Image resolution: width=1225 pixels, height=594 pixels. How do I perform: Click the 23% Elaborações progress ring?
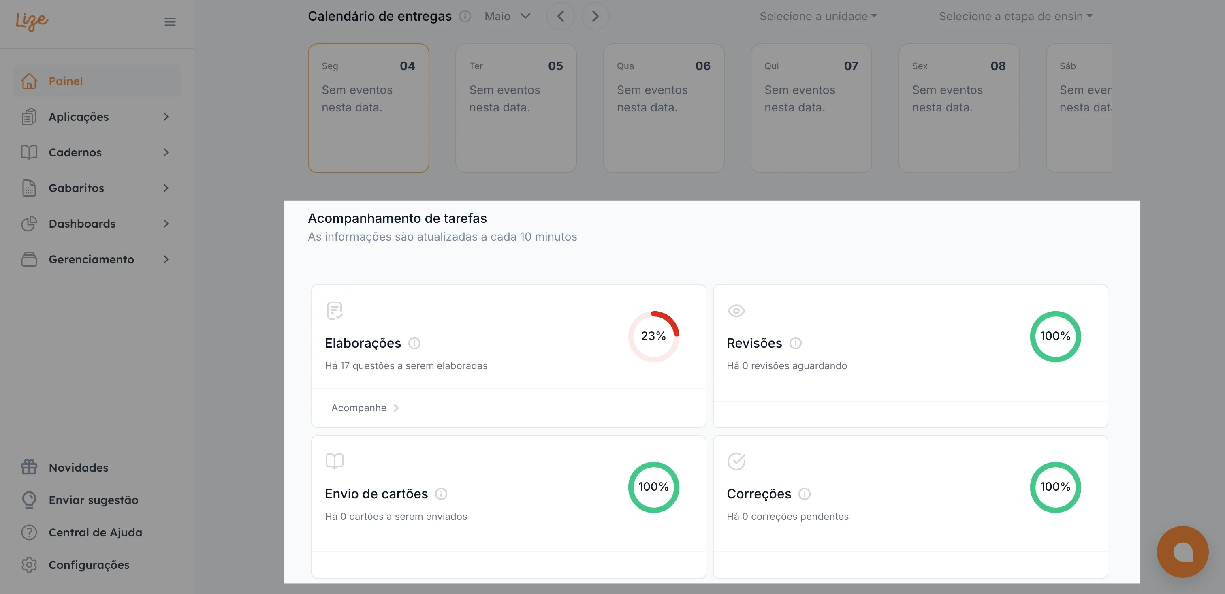(x=653, y=336)
